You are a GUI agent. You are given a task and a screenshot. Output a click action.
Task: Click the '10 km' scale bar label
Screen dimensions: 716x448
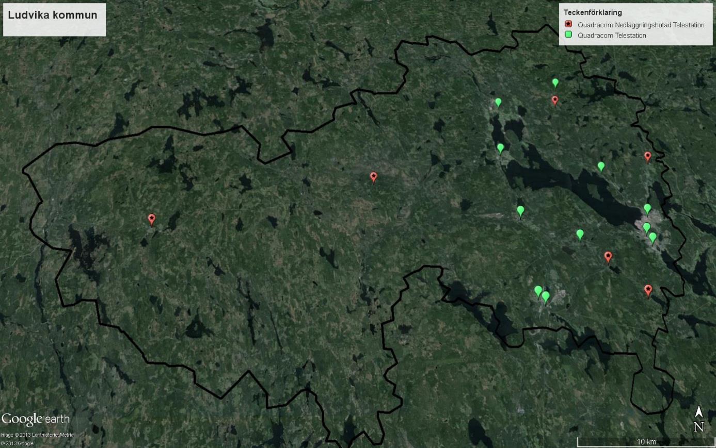646,442
